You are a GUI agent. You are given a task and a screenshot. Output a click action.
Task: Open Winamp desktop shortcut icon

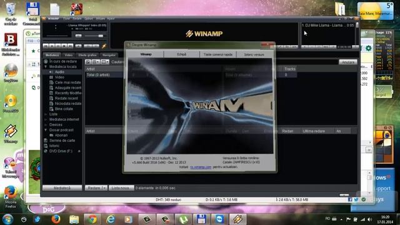[11, 133]
